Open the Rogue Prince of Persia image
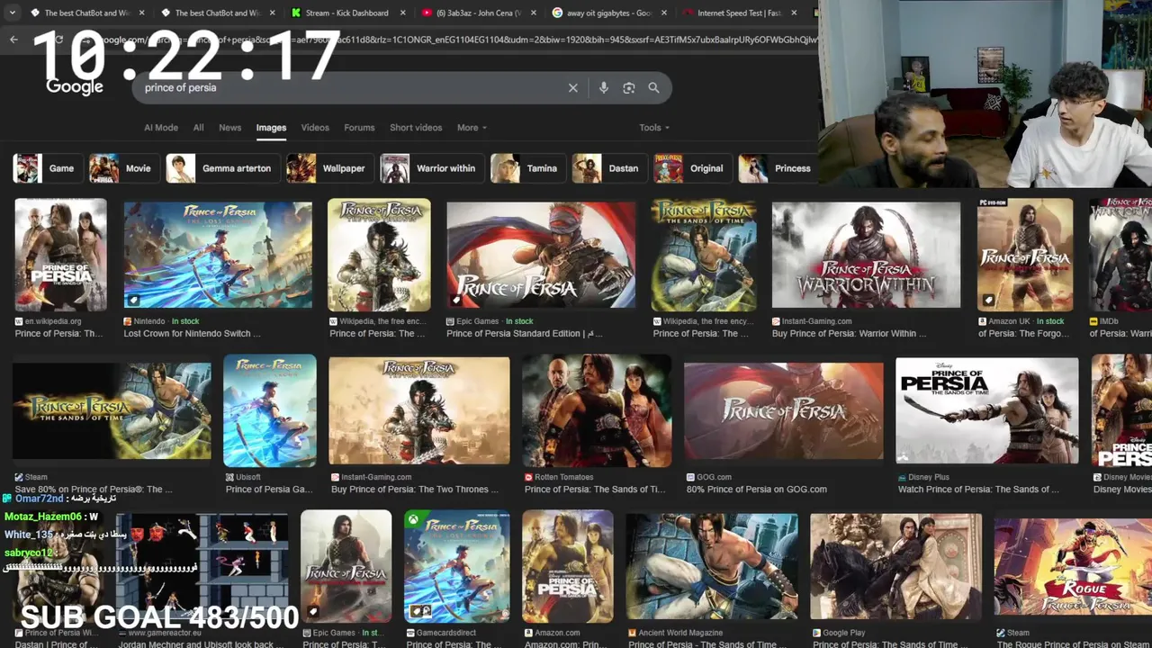This screenshot has height=648, width=1152. [1073, 566]
